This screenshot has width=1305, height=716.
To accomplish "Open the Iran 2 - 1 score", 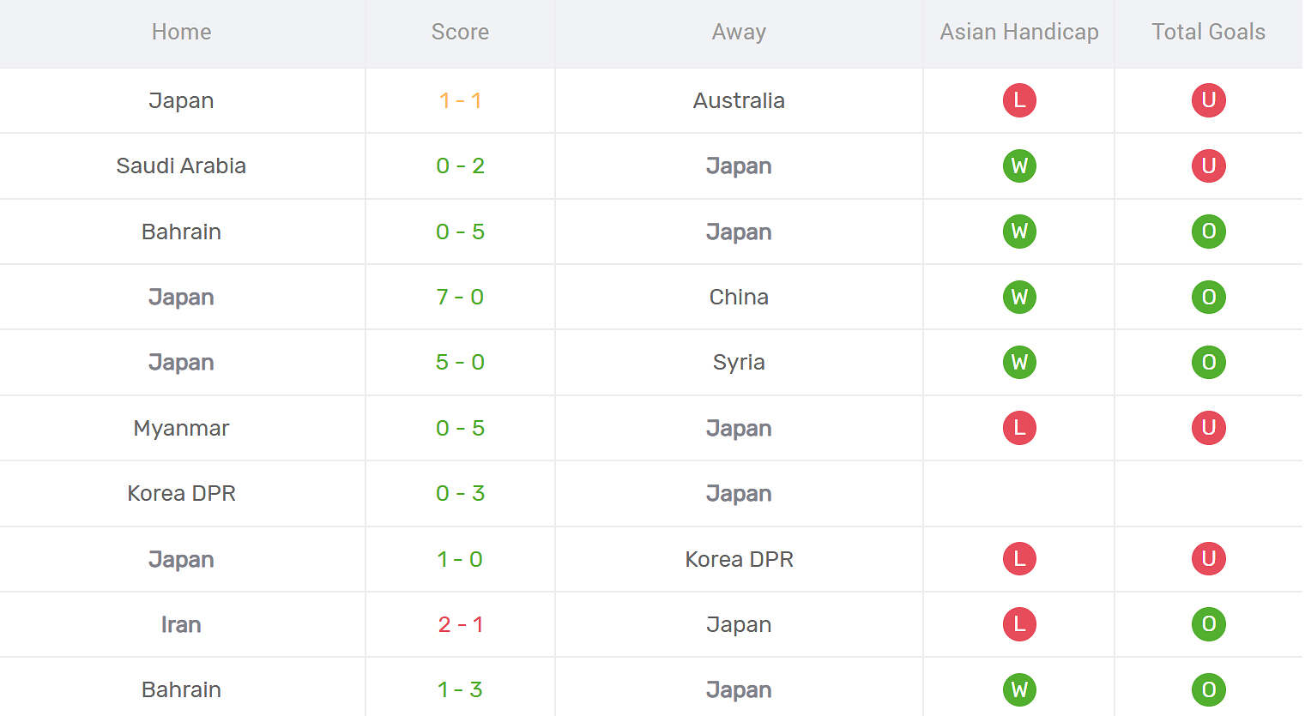I will click(x=460, y=624).
